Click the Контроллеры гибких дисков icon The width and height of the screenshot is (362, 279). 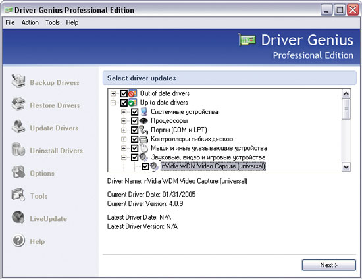(143, 139)
